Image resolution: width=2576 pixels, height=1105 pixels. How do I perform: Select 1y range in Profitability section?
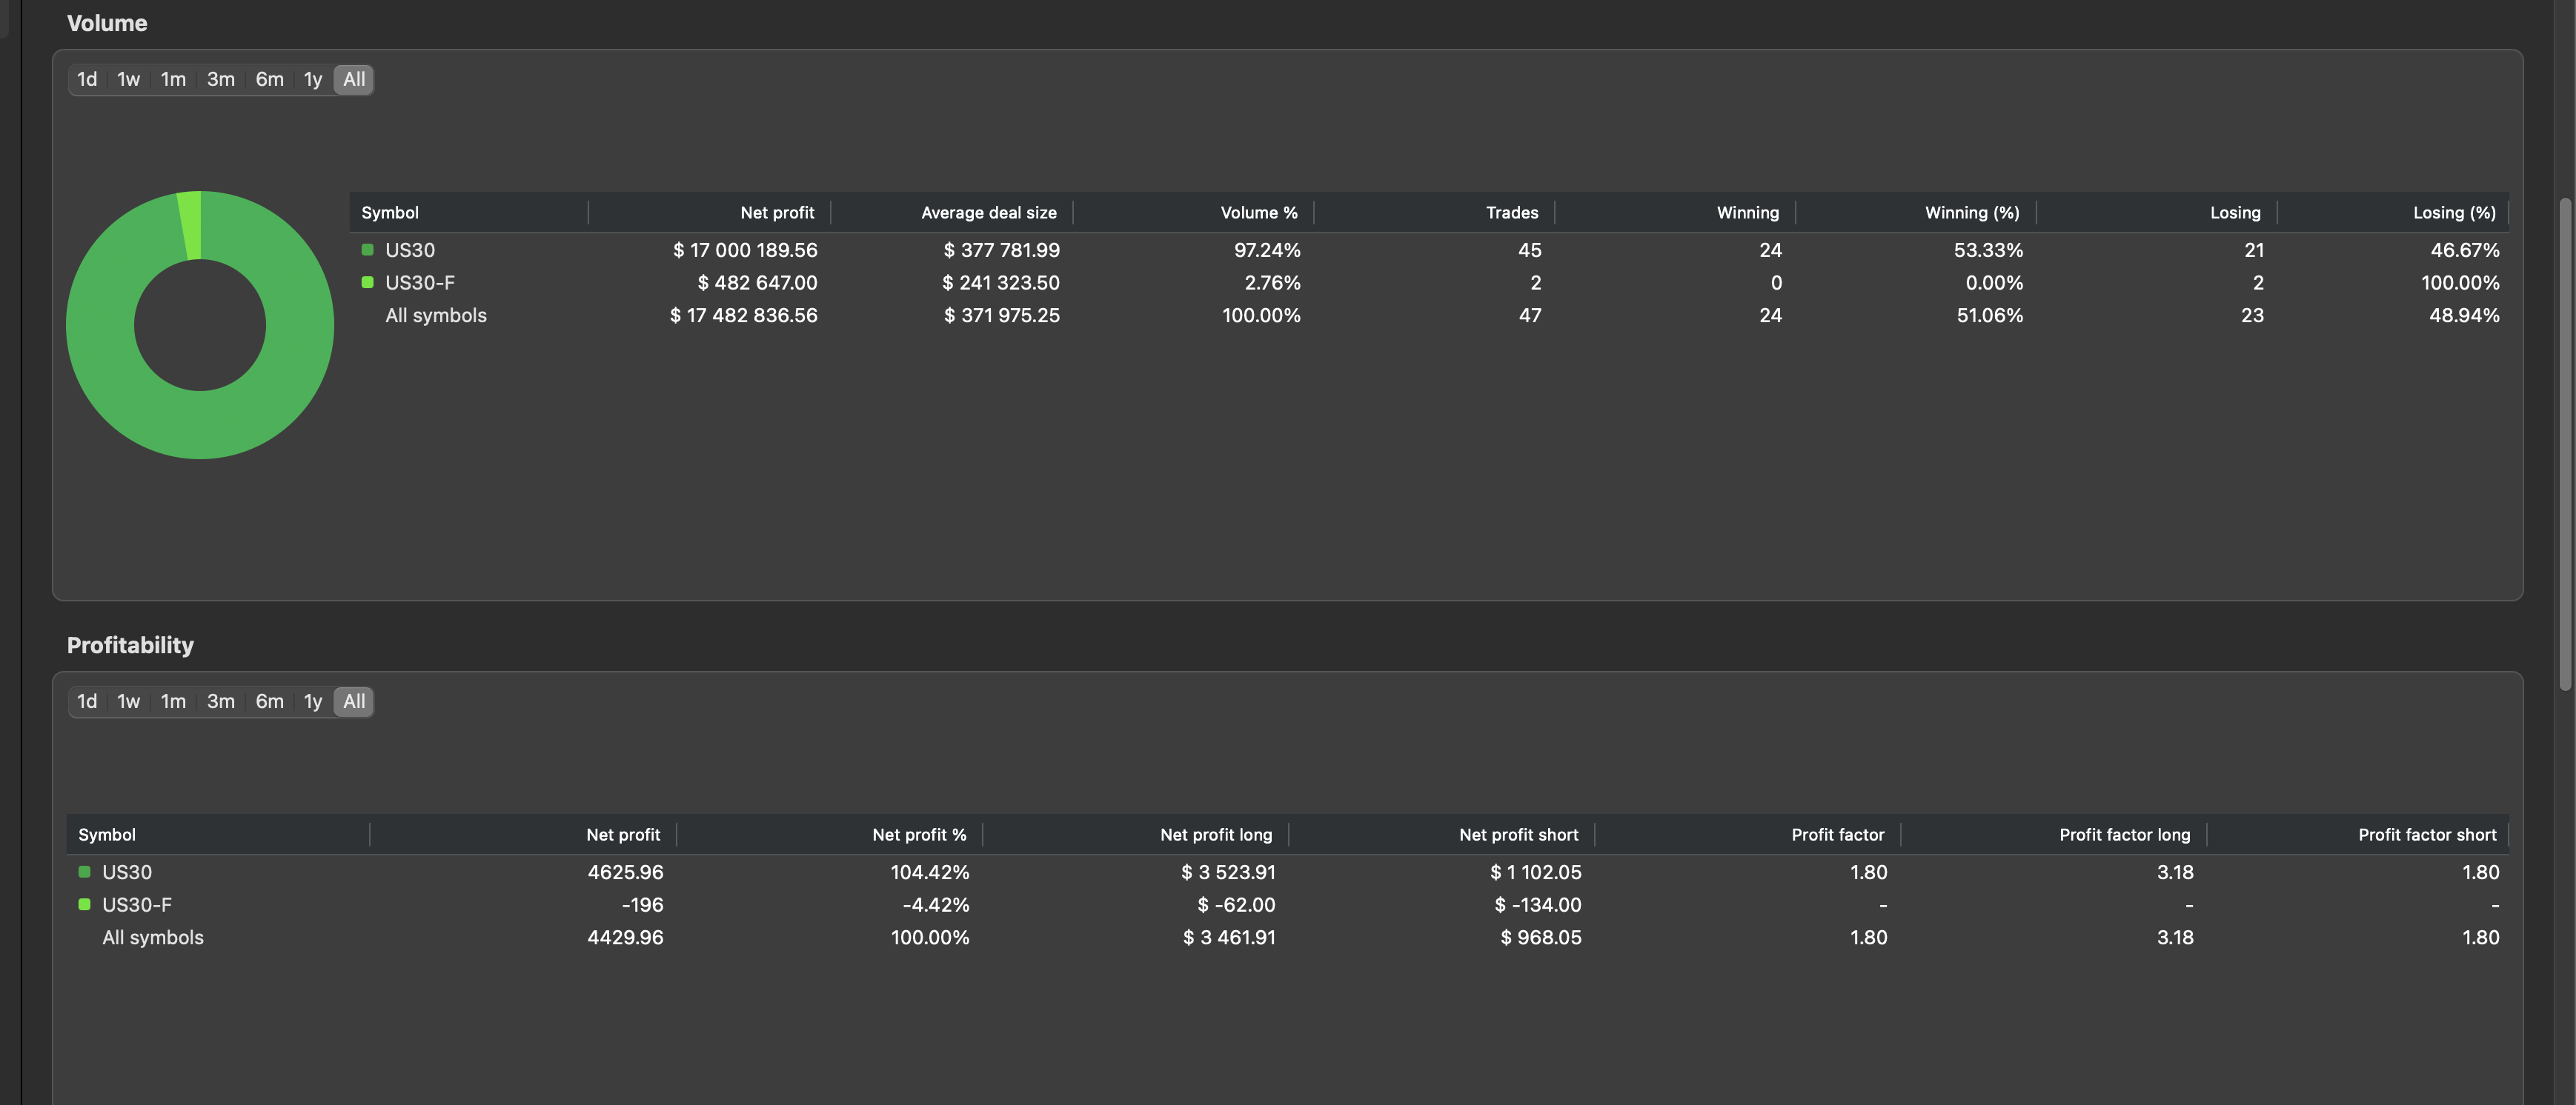tap(312, 701)
